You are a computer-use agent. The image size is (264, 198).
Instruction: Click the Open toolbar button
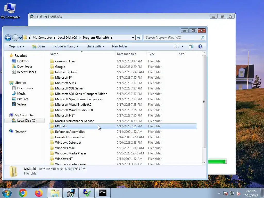pos(39,46)
